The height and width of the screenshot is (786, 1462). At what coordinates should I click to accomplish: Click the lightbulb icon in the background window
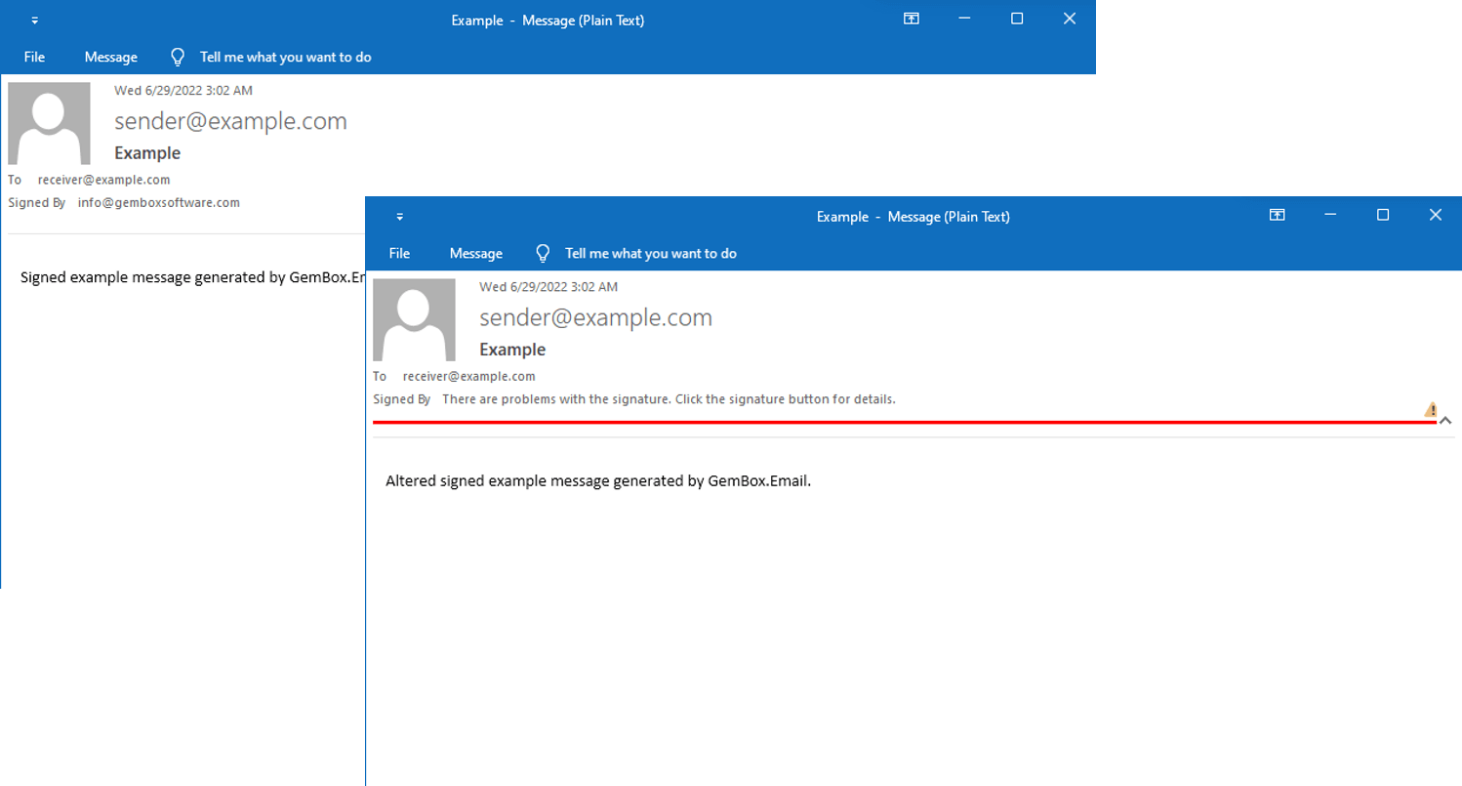coord(178,57)
